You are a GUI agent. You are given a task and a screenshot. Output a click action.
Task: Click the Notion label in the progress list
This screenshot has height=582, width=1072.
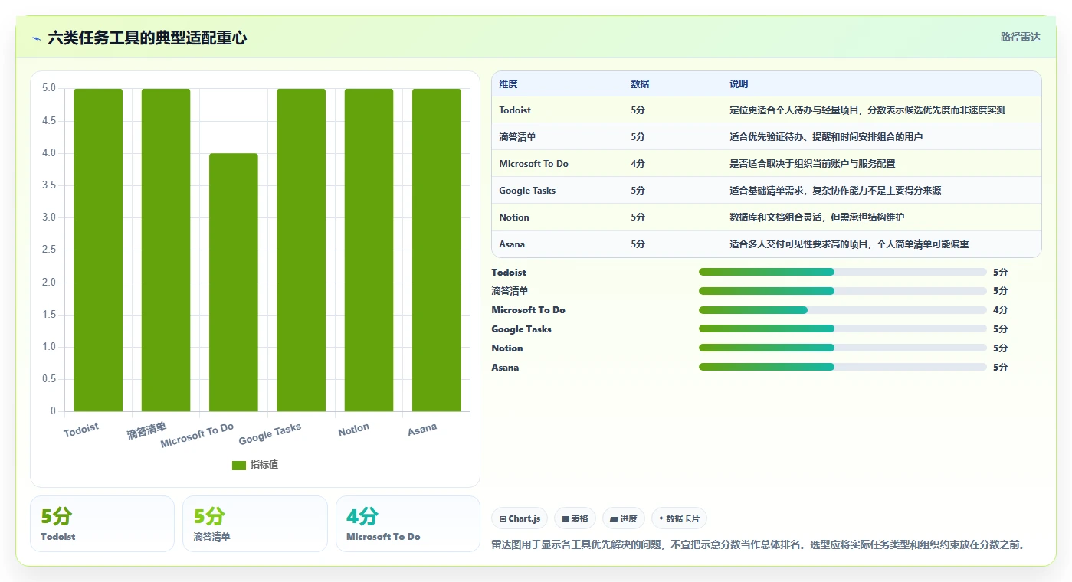click(x=507, y=348)
